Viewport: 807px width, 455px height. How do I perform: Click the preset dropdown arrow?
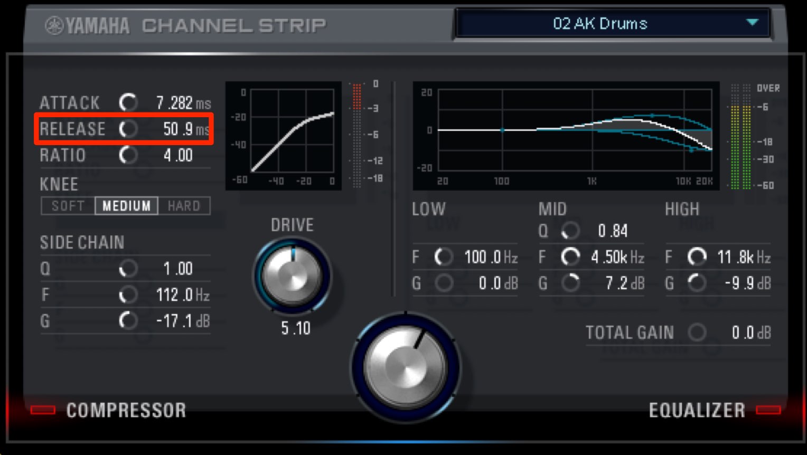(x=752, y=22)
